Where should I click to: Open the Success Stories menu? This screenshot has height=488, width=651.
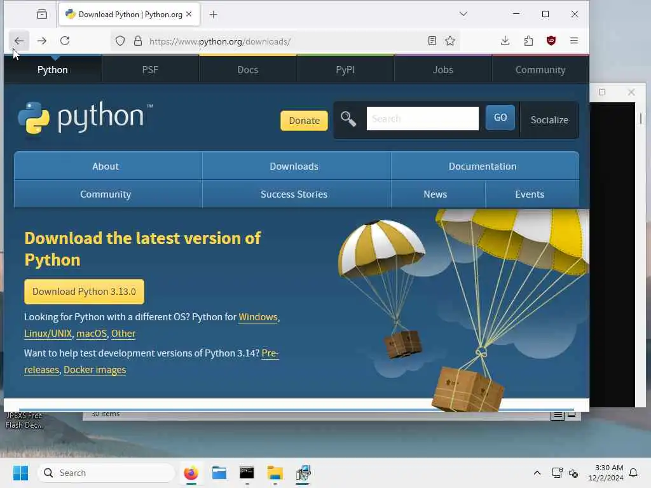294,194
